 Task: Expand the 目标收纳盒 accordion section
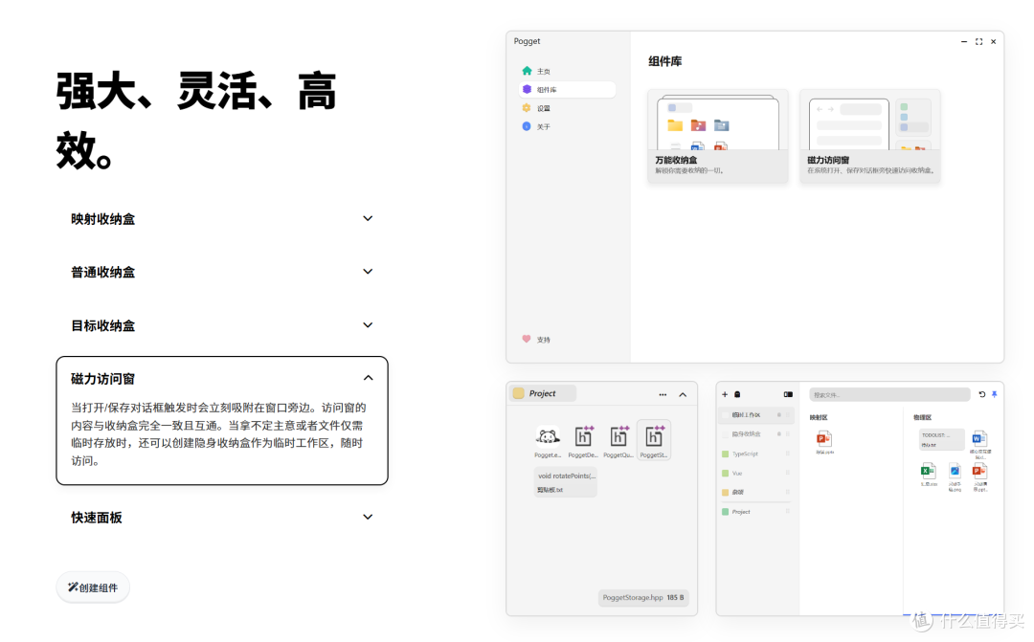pyautogui.click(x=221, y=325)
